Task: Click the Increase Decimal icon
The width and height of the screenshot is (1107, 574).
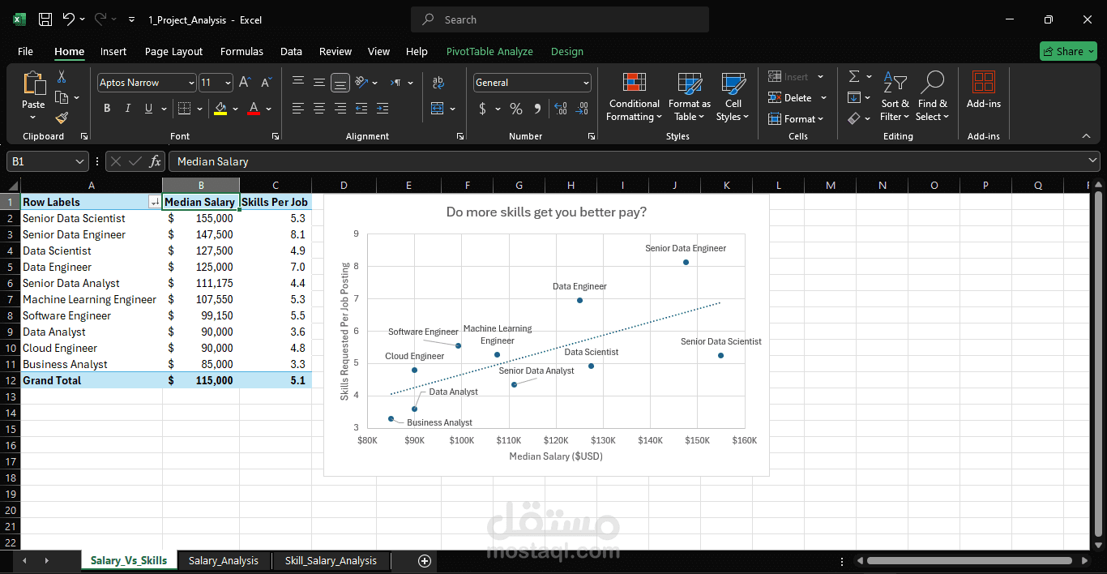Action: tap(561, 109)
